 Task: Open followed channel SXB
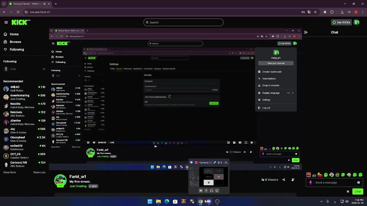24,69
